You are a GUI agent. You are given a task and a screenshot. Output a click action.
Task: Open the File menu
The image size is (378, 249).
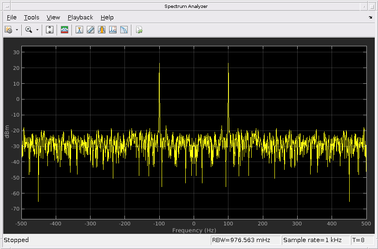[12, 18]
